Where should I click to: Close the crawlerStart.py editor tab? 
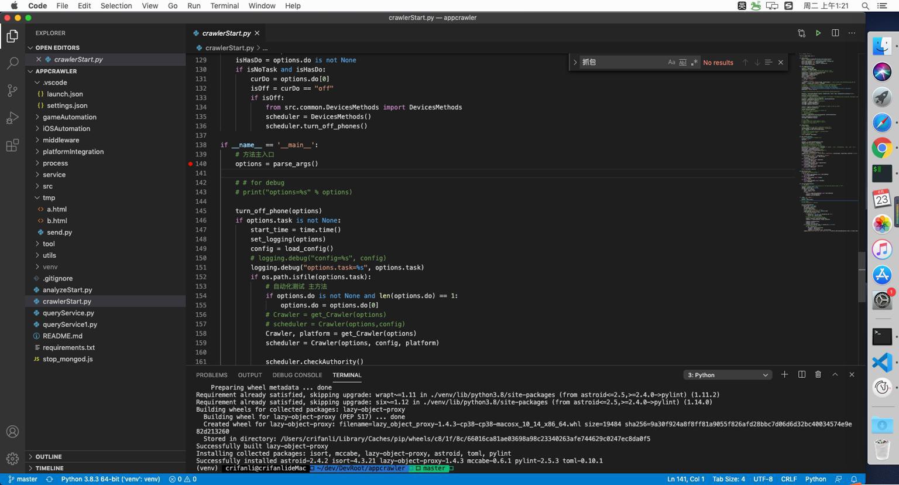click(x=257, y=33)
